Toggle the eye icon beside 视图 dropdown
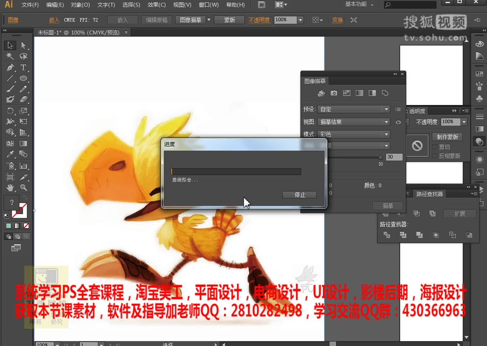Image resolution: width=487 pixels, height=346 pixels. (398, 122)
